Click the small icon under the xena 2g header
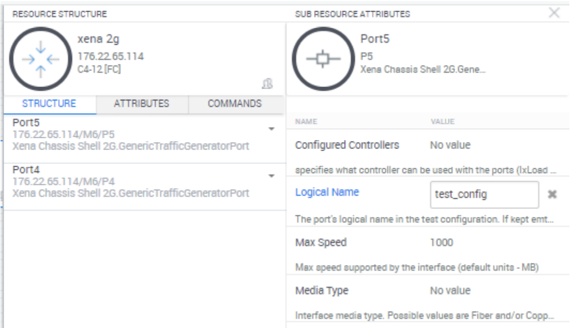 267,84
